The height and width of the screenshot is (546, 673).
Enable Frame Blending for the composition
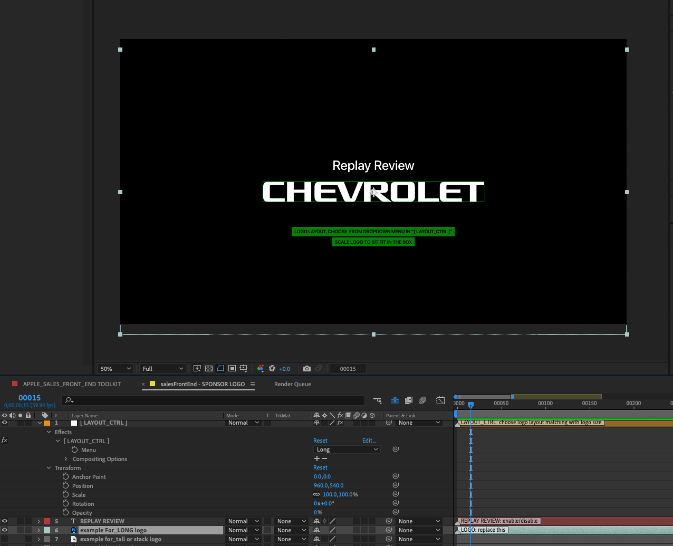[x=409, y=400]
